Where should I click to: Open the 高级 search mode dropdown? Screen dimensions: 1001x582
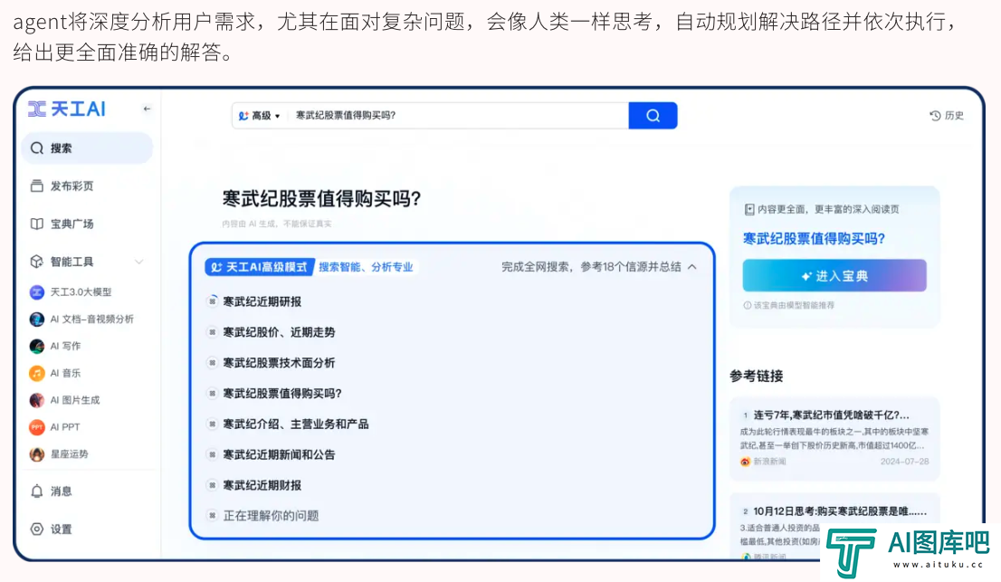coord(259,116)
